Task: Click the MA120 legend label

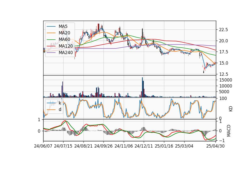Action: pos(66,46)
